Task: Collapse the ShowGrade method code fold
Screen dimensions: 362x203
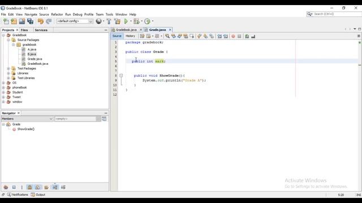Action: click(121, 76)
